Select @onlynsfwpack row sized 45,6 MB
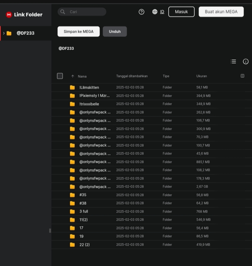Image resolution: width=252 pixels, height=266 pixels. (x=152, y=153)
